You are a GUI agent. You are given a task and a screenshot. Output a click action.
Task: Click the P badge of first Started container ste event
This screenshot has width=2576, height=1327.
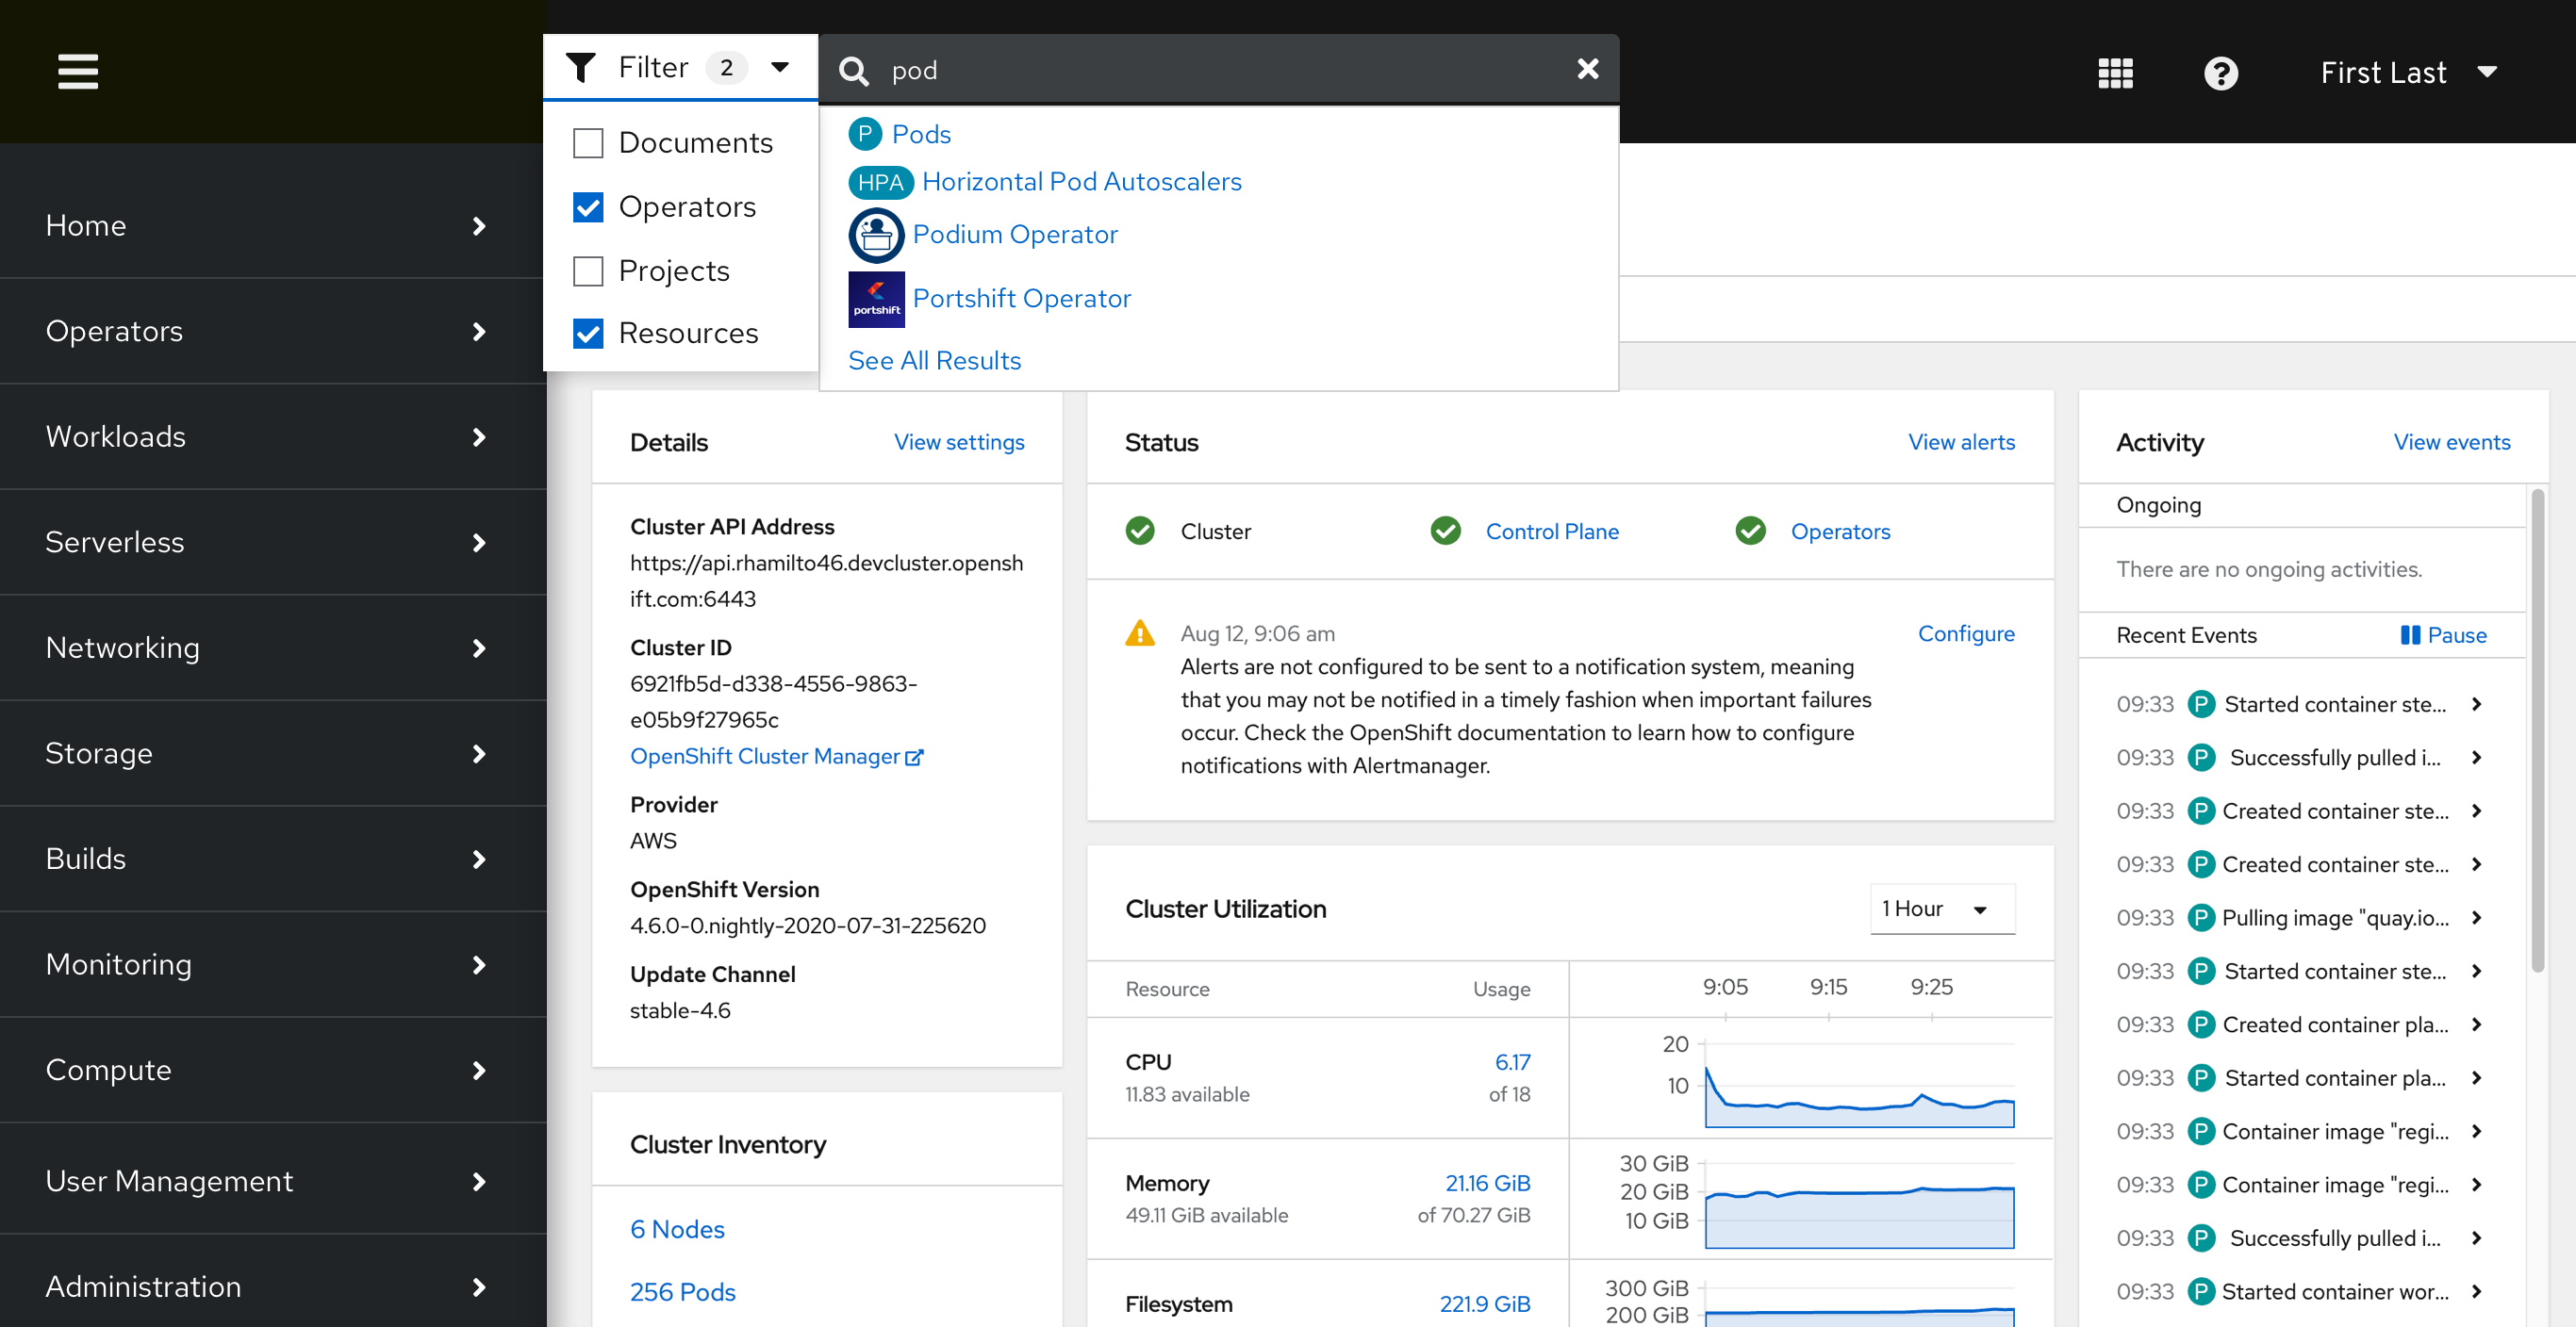click(2201, 704)
